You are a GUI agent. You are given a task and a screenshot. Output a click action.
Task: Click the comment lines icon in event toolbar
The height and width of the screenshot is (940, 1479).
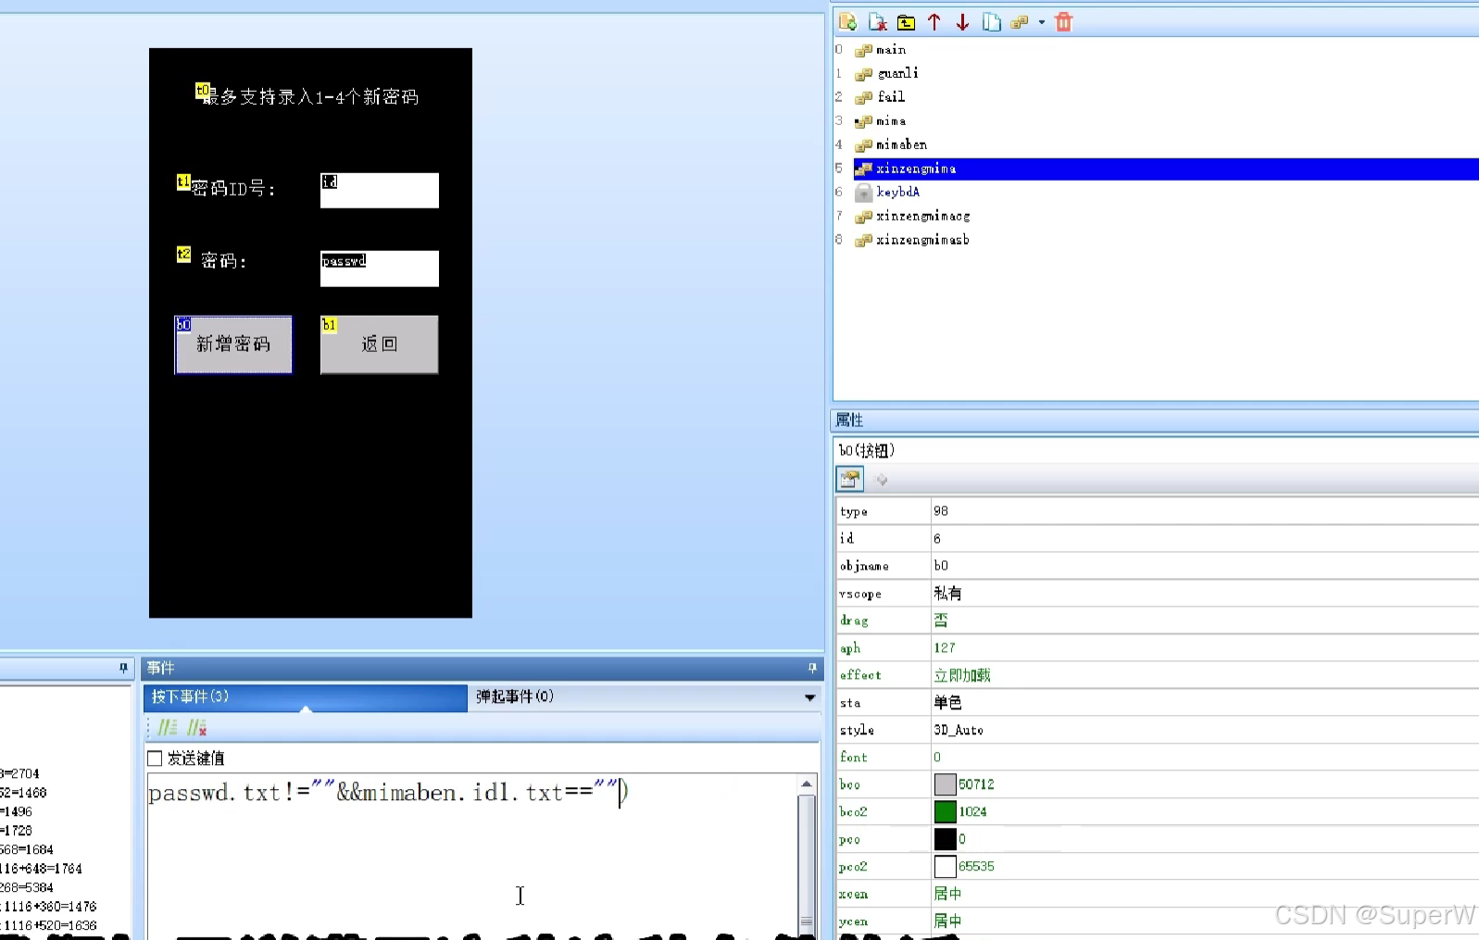click(x=168, y=728)
